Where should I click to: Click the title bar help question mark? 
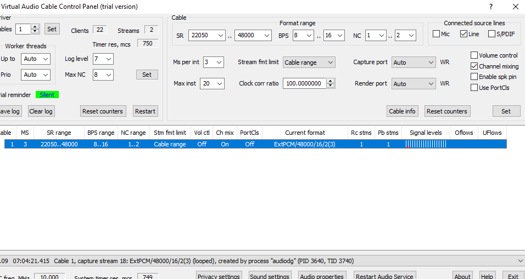491,7
